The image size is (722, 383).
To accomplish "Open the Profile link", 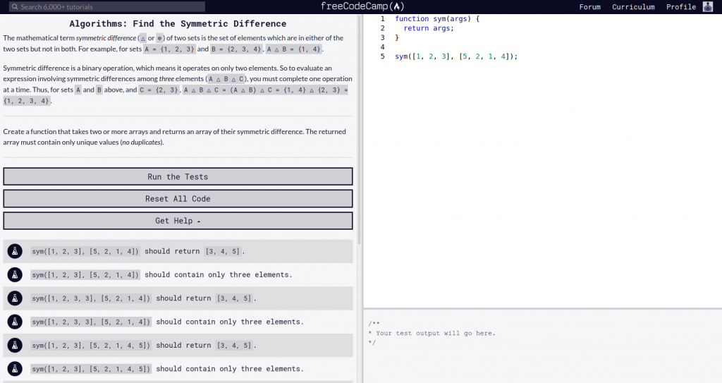I will click(x=681, y=7).
